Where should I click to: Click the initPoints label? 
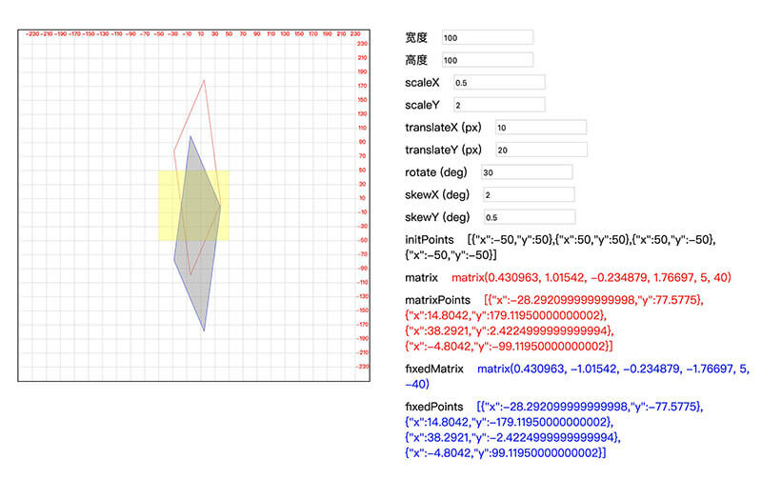430,239
